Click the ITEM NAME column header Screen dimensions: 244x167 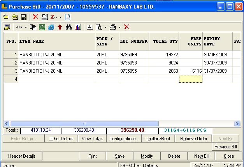(x=57, y=41)
